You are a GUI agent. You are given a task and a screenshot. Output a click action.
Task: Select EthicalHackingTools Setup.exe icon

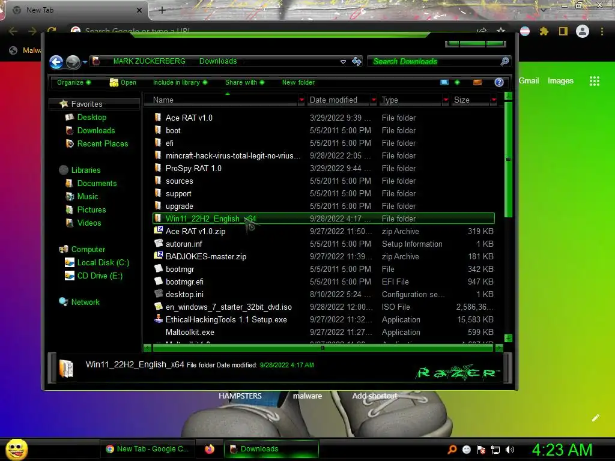click(x=158, y=319)
